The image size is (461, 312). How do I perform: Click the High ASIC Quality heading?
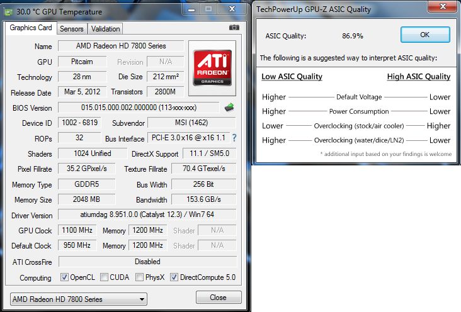click(x=419, y=77)
